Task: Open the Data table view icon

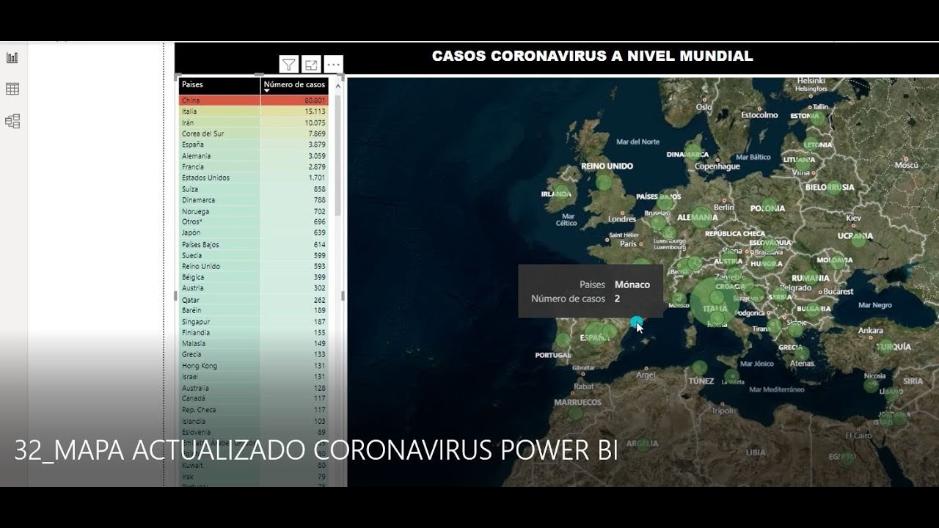Action: (x=12, y=89)
